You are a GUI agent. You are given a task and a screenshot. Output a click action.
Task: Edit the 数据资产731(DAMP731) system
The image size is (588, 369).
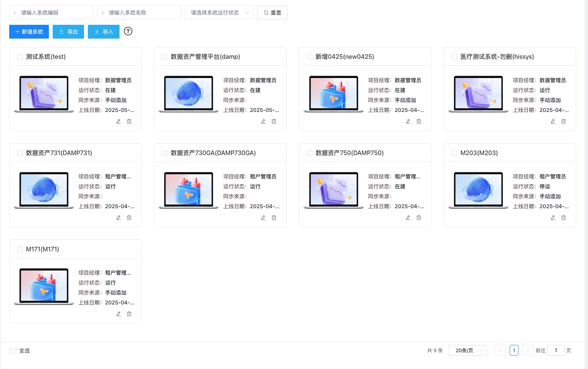point(119,218)
